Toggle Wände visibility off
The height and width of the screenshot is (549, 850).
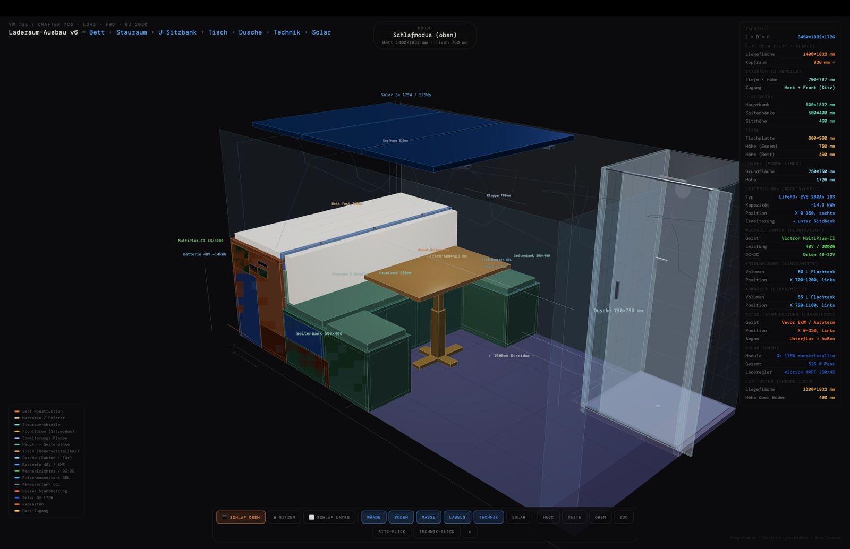[373, 517]
